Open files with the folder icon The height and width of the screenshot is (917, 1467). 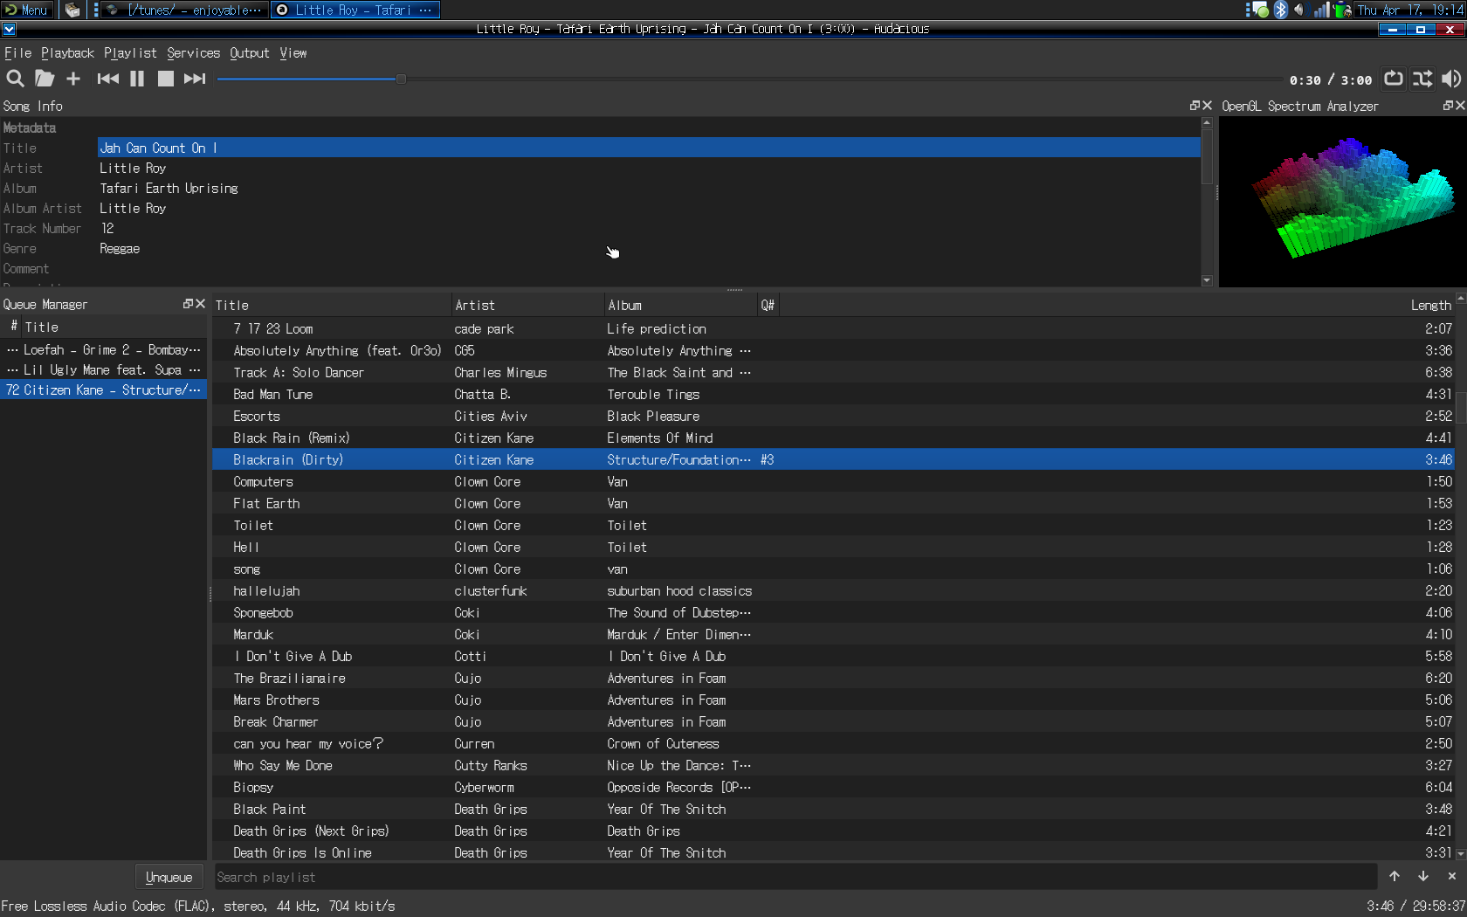click(44, 79)
